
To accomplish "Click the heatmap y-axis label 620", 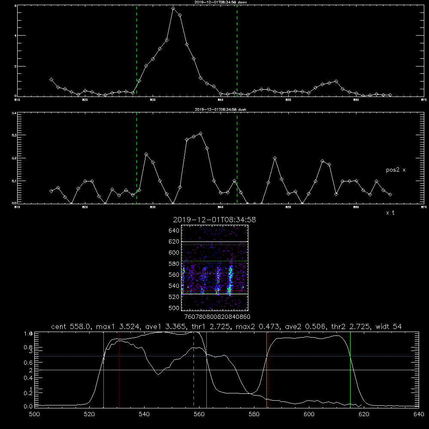I will (174, 242).
